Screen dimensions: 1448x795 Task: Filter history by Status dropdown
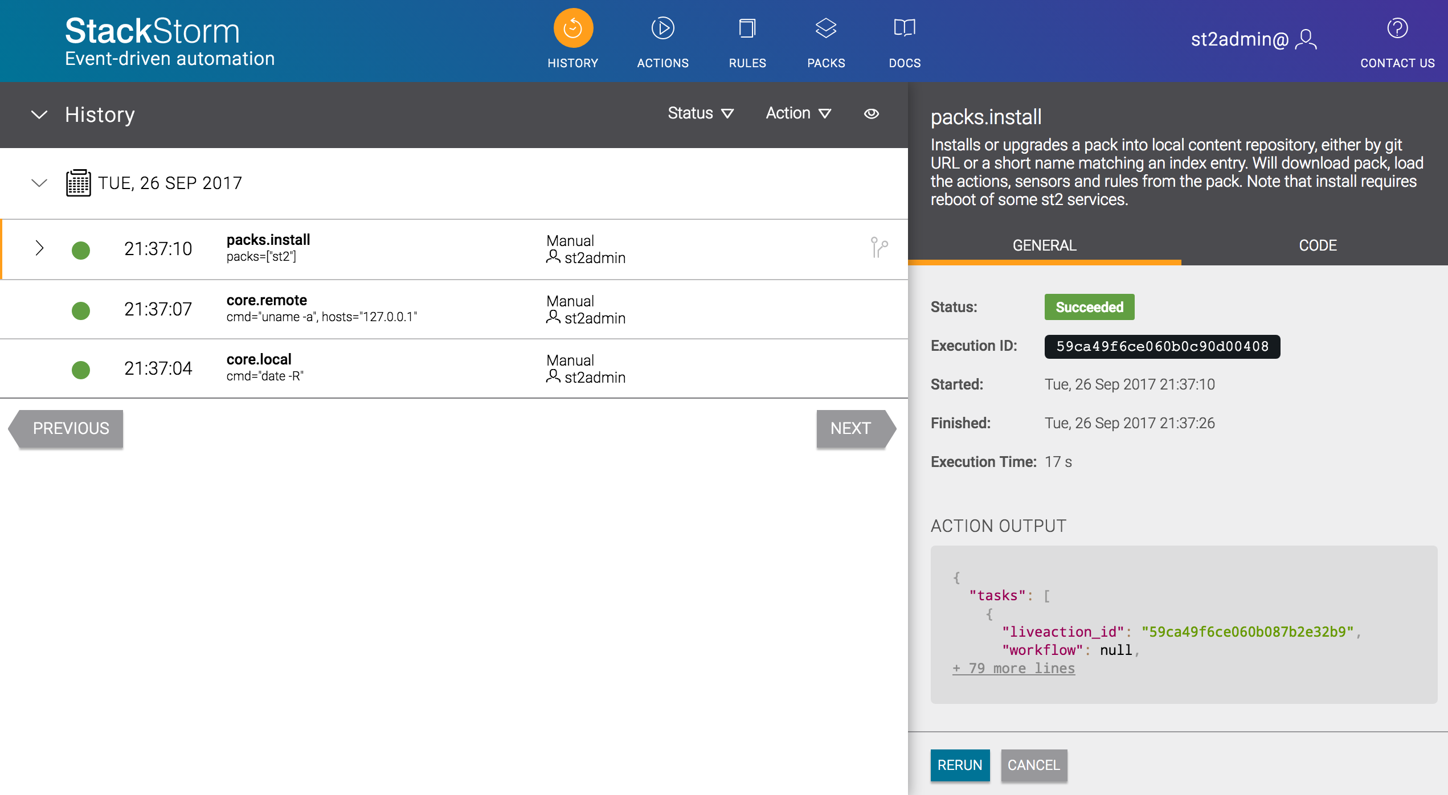pyautogui.click(x=699, y=116)
